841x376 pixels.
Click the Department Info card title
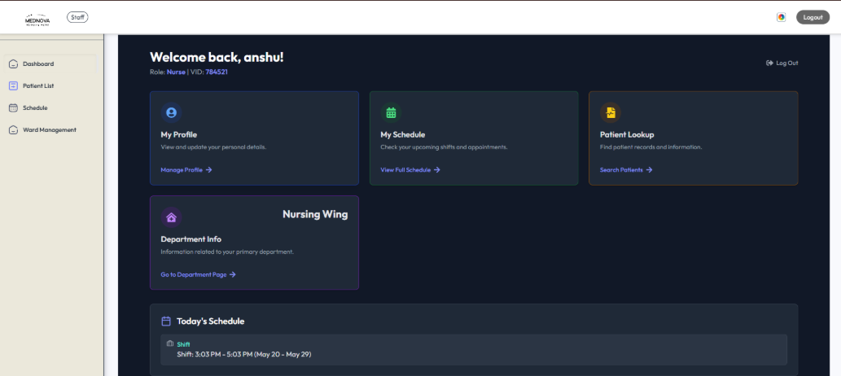click(x=191, y=239)
